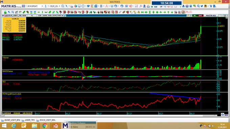Open the Twitter bird icon in top toolbar
Image resolution: width=230 pixels, height=129 pixels.
(202, 6)
